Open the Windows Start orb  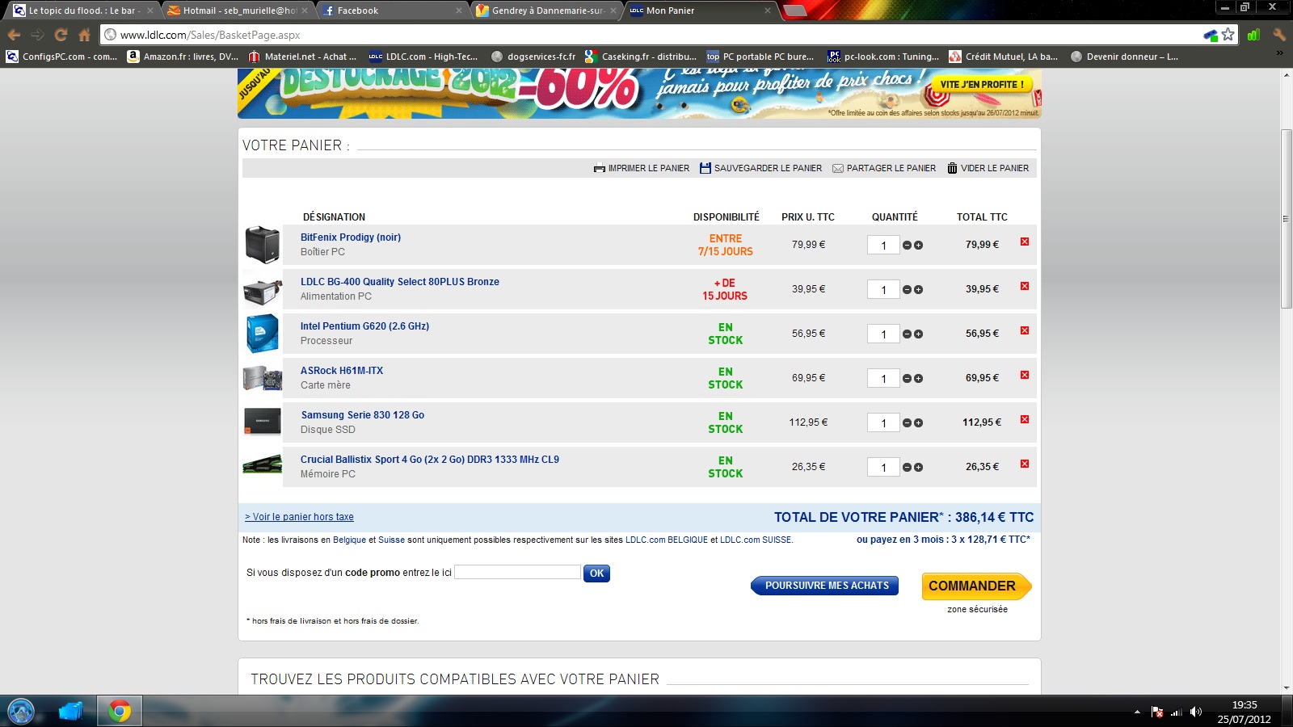tap(21, 711)
